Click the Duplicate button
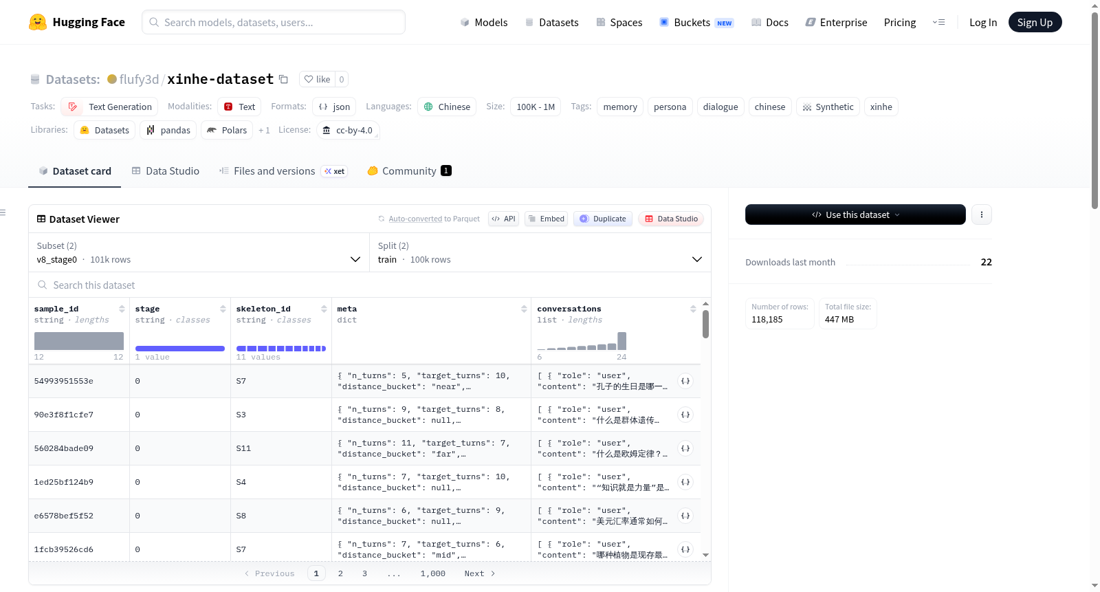 tap(603, 219)
